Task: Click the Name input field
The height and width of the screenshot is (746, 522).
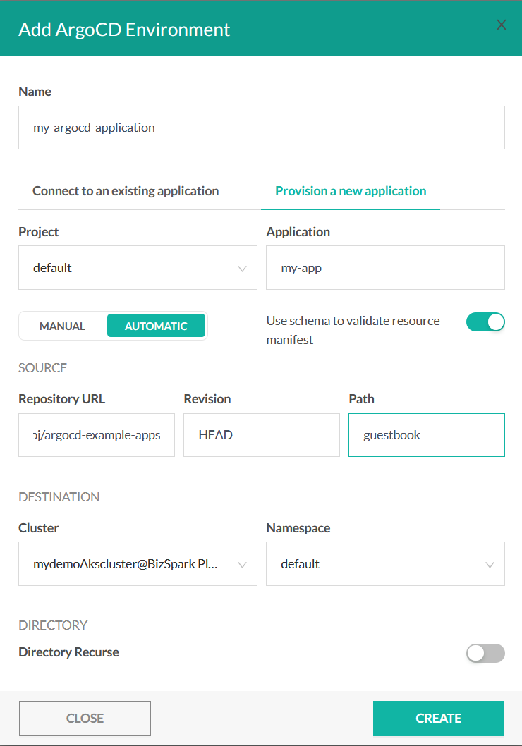Action: click(x=261, y=128)
